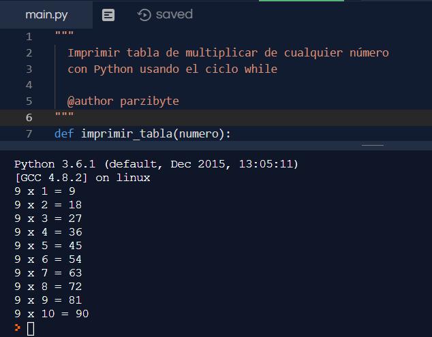Click line number 6 in the gutter
This screenshot has height=337, width=432.
click(x=29, y=117)
